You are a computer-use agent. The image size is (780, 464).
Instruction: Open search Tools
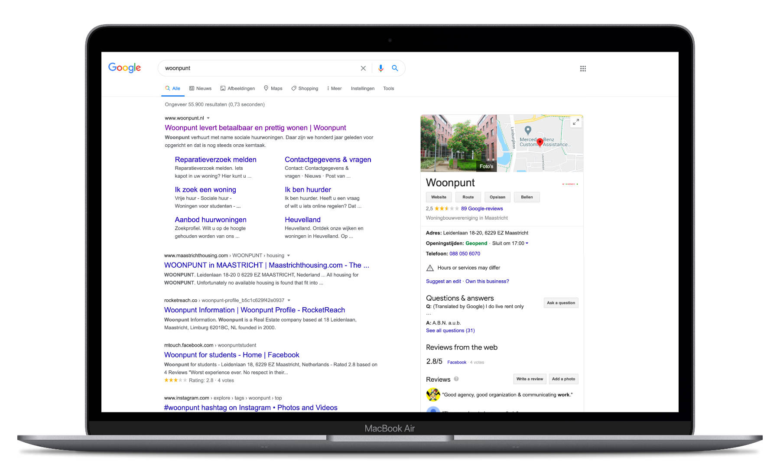click(x=388, y=88)
